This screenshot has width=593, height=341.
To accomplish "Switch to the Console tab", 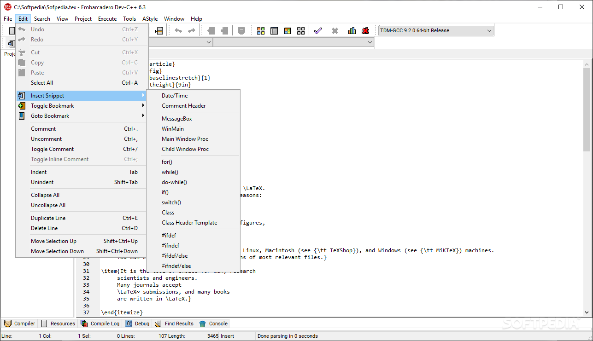I will click(x=213, y=324).
